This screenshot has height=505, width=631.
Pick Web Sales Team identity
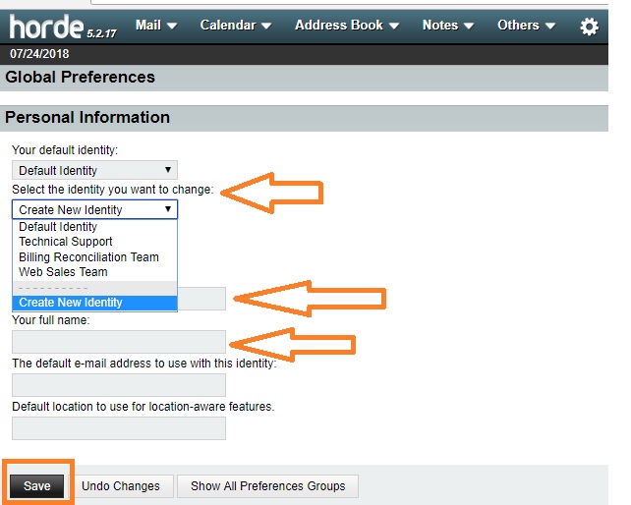(x=63, y=272)
